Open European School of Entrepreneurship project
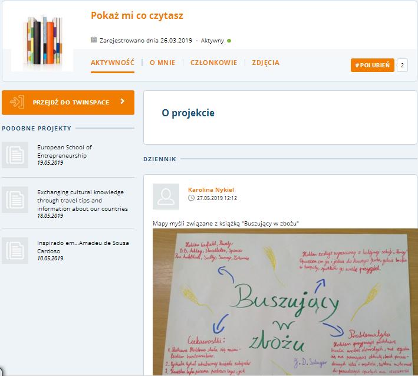This screenshot has width=418, height=376. (x=64, y=151)
